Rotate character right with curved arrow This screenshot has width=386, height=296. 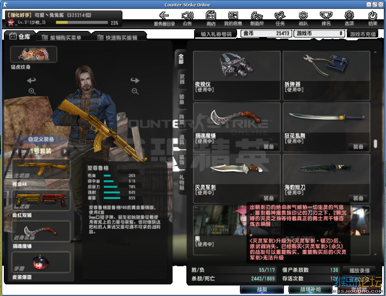pyautogui.click(x=135, y=80)
